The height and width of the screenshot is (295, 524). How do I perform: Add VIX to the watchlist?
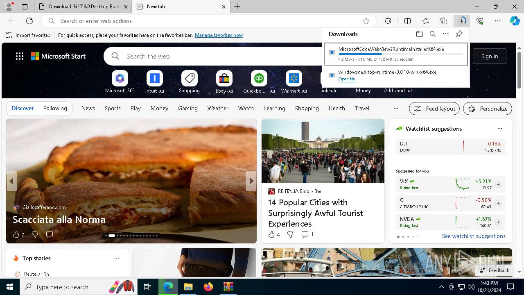tap(498, 184)
